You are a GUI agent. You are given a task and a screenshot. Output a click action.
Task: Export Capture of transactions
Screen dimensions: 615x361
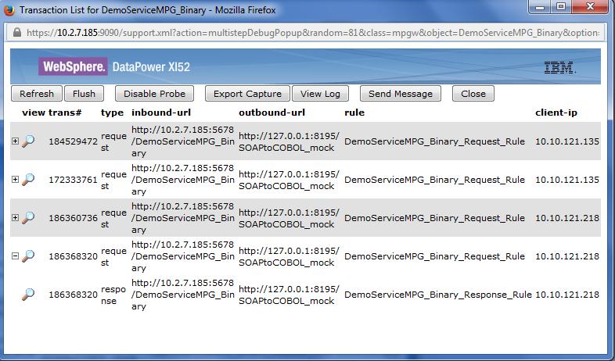[247, 94]
